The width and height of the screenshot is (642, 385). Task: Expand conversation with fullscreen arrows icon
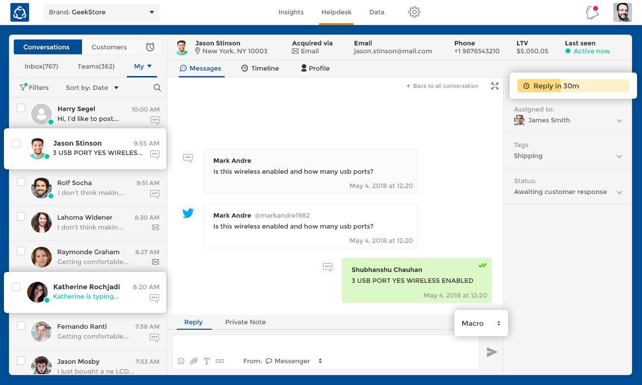[x=495, y=86]
